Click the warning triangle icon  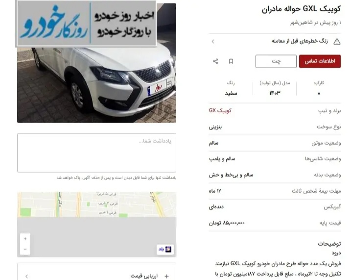coord(337,42)
